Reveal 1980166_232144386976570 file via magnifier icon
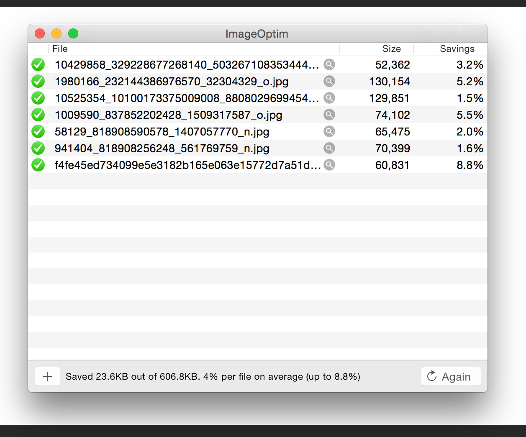Screen dimensions: 526x437 click(x=329, y=81)
